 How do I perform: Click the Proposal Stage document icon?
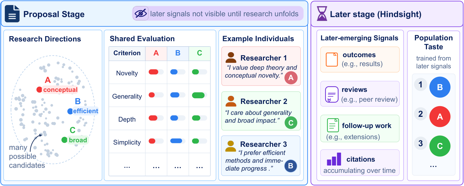click(12, 14)
